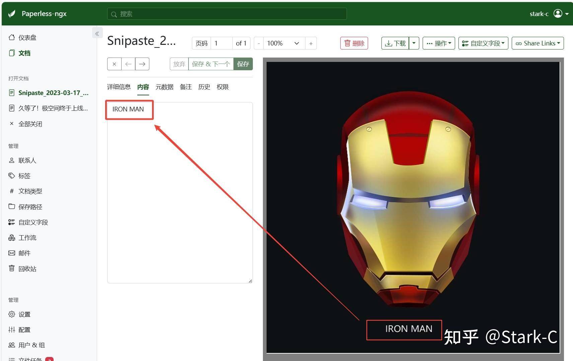Switch to the 权限 tab

coord(223,87)
